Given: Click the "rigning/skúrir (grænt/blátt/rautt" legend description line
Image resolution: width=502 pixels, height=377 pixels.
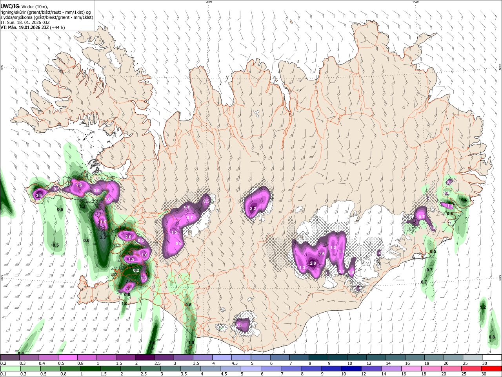Looking at the screenshot, I should pyautogui.click(x=45, y=12).
